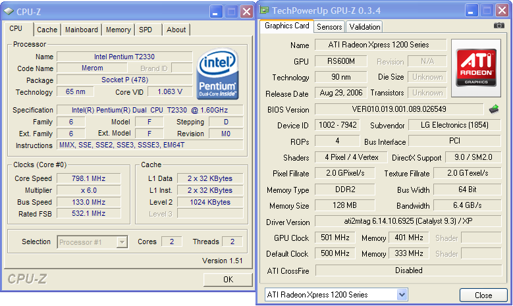Click the processor name Intel Pentium T2330
This screenshot has width=513, height=306.
tap(124, 57)
